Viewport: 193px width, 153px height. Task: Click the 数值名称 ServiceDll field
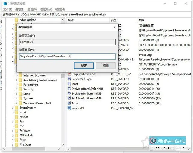(68, 42)
